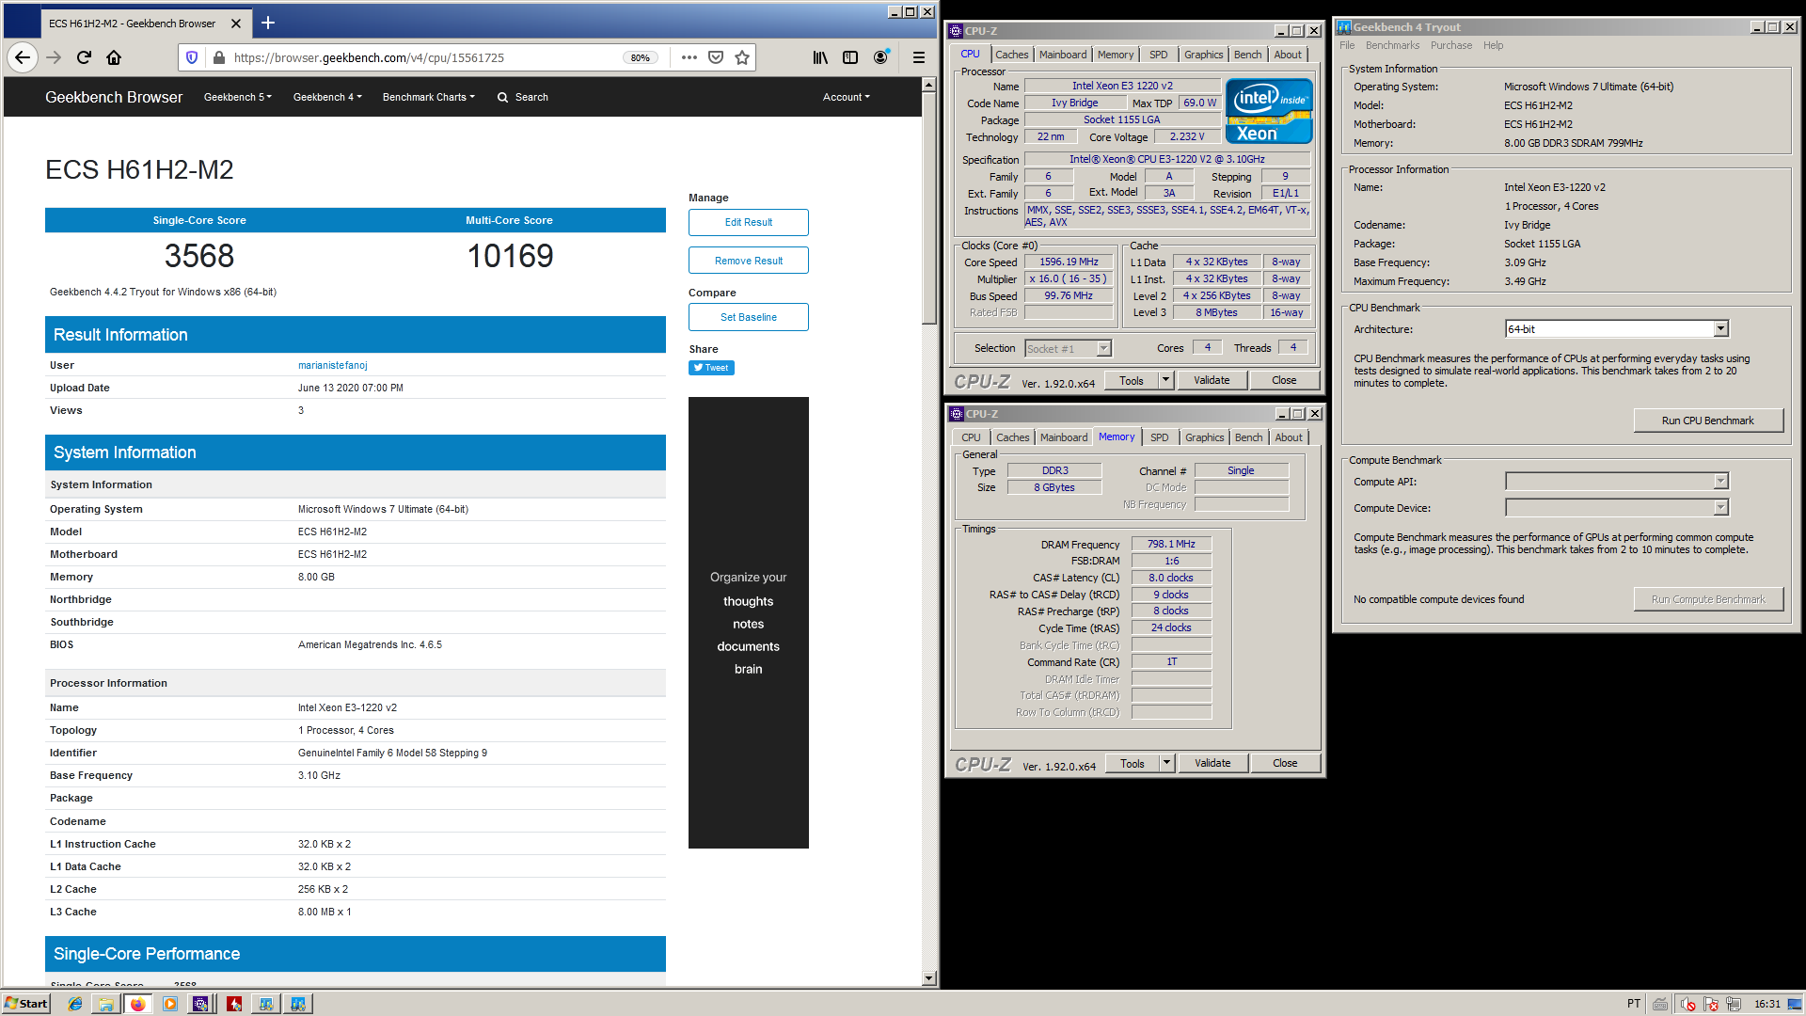Screen dimensions: 1806x1016
Task: Open Firefox home page icon
Action: click(114, 57)
